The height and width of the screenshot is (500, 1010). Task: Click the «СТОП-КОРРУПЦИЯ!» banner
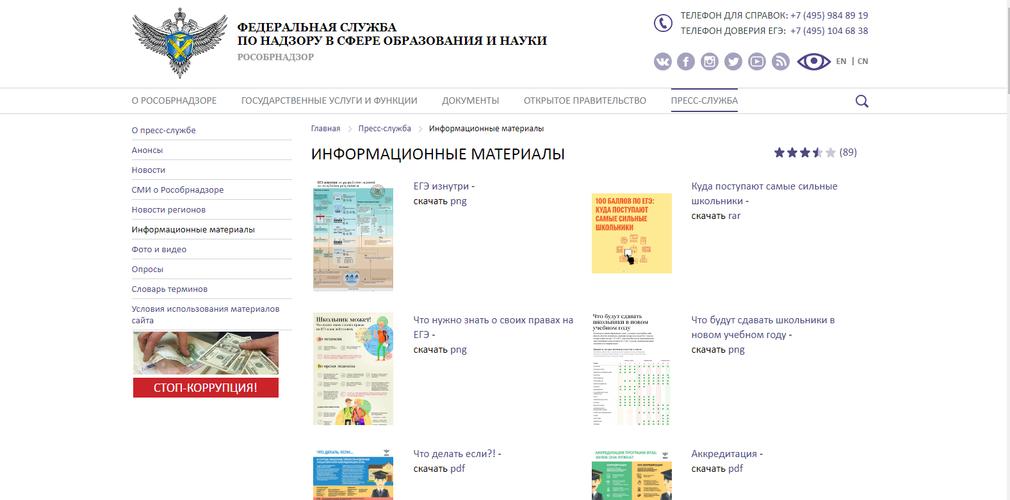coord(206,387)
